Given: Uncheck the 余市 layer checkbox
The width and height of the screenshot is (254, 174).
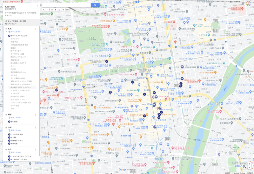Looking at the screenshot, I should (6, 150).
